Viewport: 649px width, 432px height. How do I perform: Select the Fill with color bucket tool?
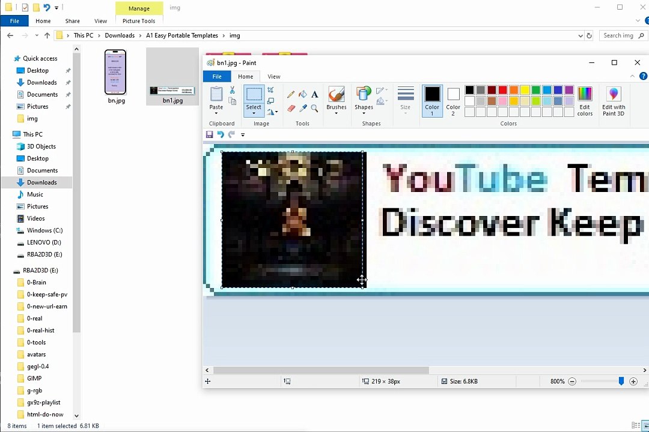[x=303, y=94]
